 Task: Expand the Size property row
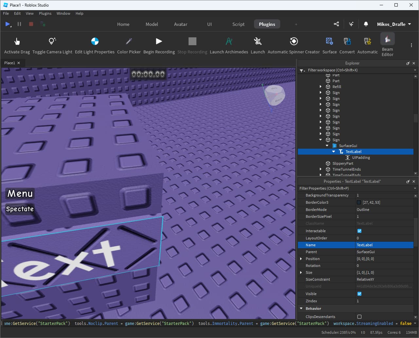click(x=301, y=272)
